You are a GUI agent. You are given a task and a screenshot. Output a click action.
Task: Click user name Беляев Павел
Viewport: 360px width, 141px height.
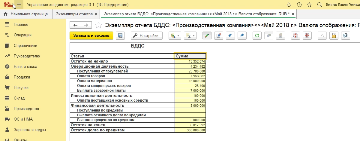343,5
